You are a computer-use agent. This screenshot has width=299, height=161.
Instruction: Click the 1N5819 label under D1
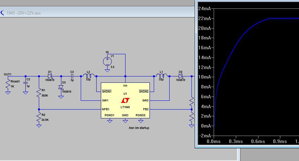point(50,80)
